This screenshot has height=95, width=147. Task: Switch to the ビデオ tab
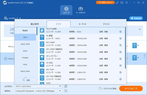pyautogui.click(x=59, y=24)
